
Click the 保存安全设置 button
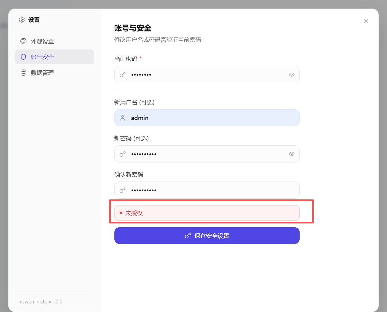[207, 236]
